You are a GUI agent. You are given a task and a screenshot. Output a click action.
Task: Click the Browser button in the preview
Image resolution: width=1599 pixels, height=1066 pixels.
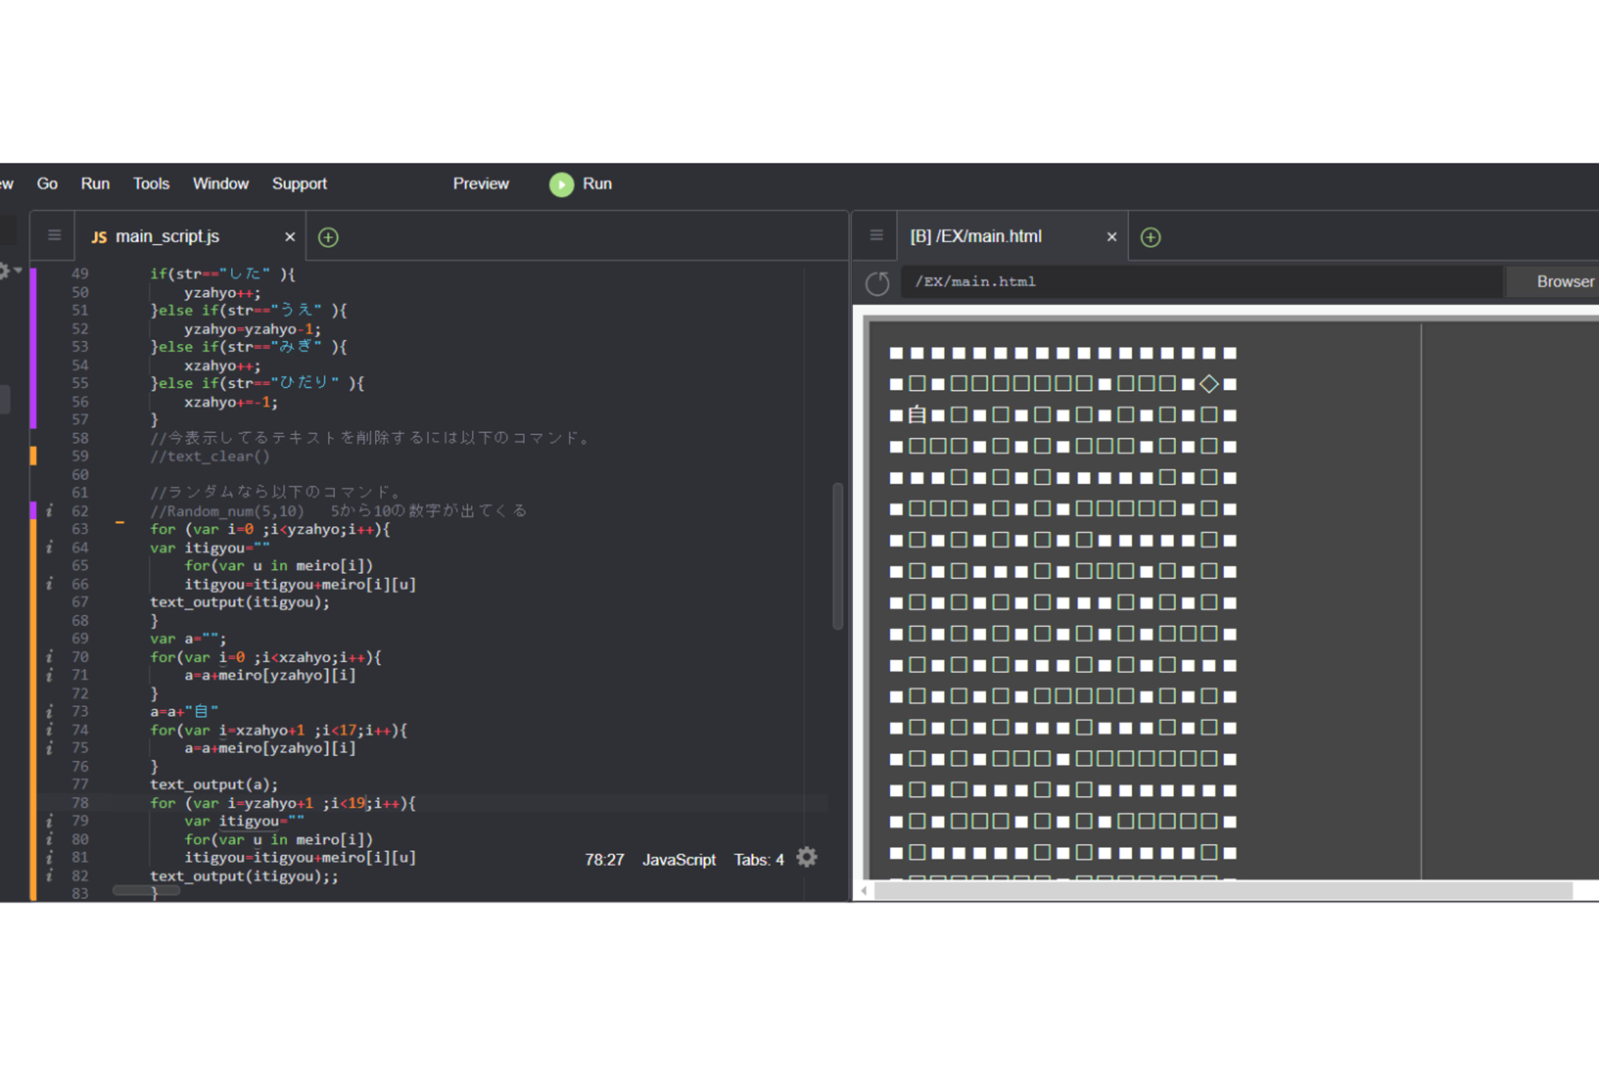[1564, 281]
